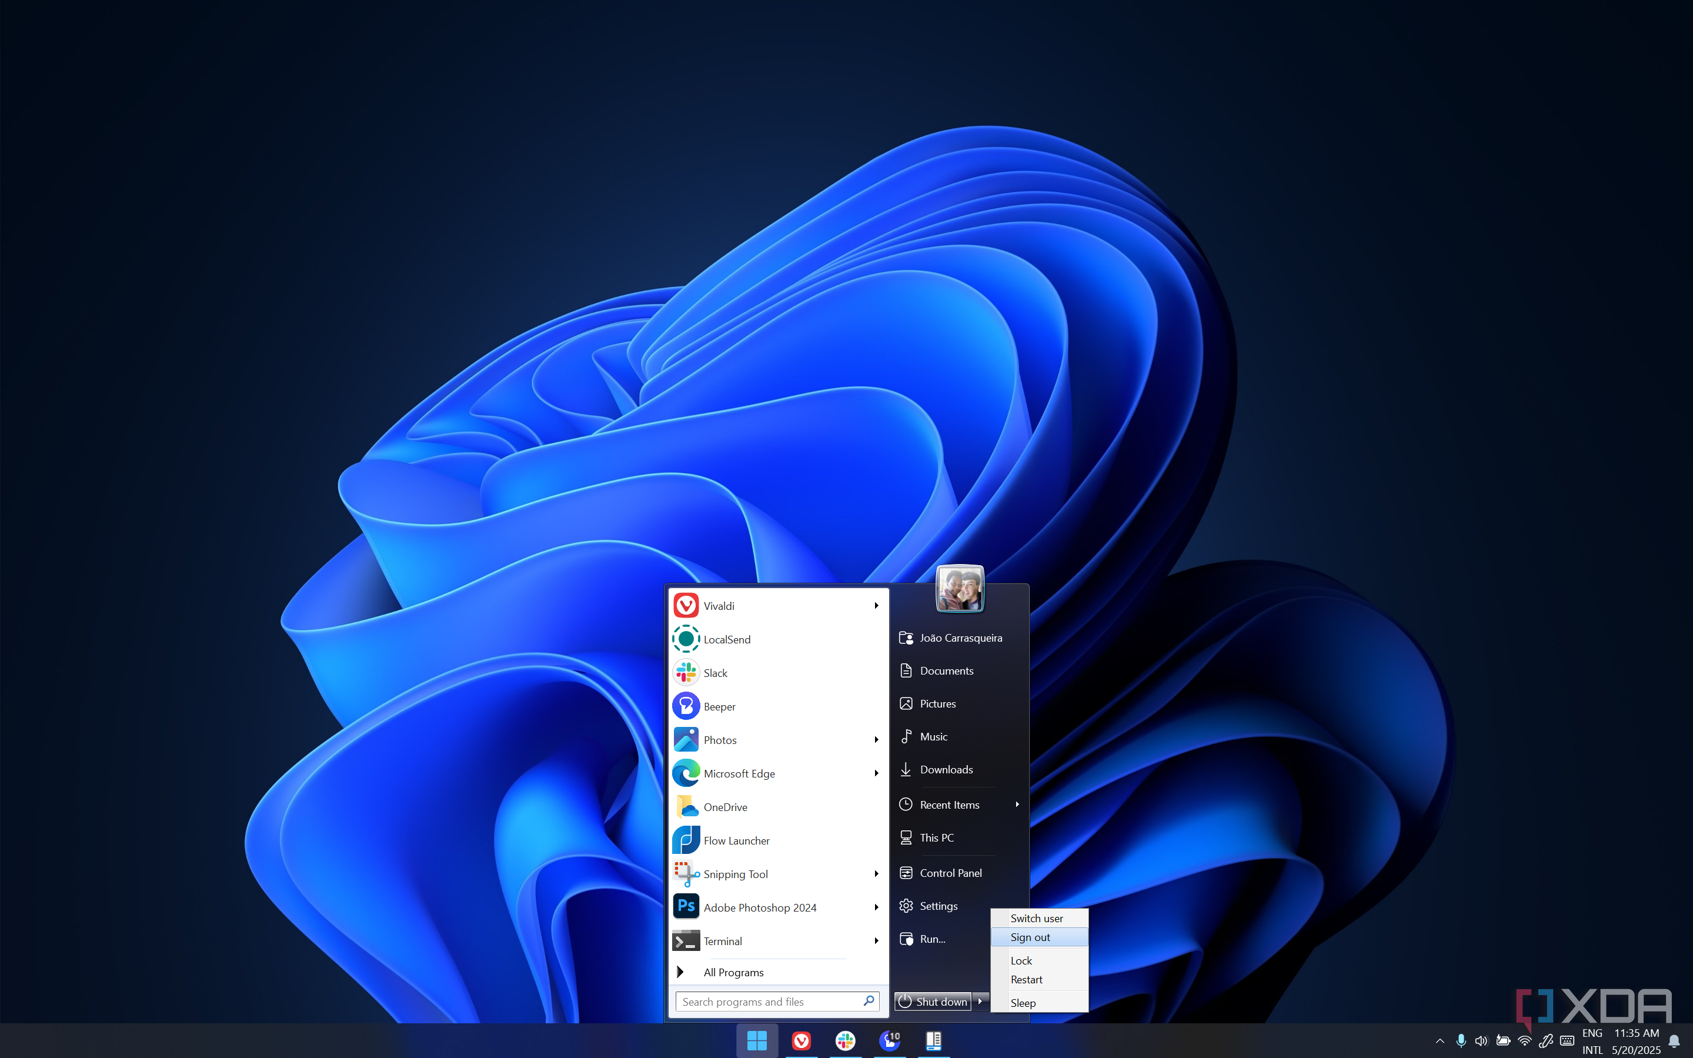
Task: Expand the Shut down options arrow
Action: (981, 1000)
